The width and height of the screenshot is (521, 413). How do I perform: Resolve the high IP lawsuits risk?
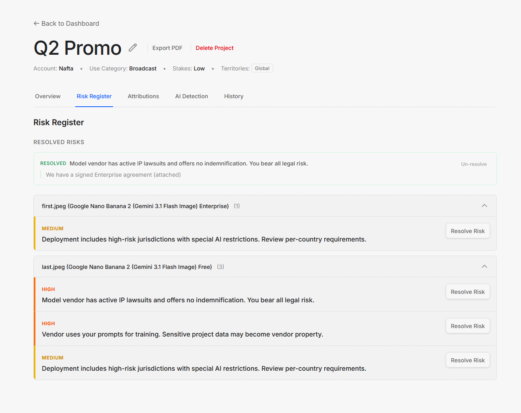coord(468,292)
